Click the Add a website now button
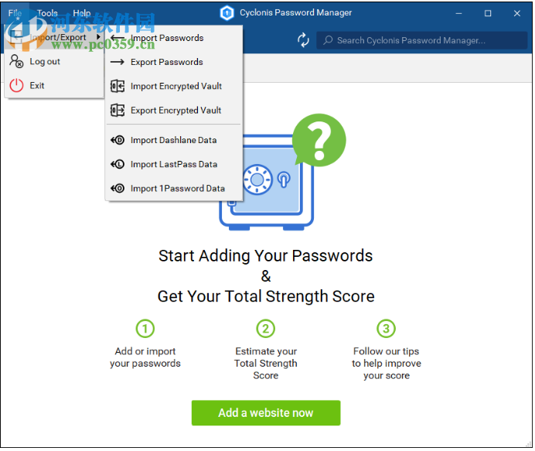This screenshot has height=451, width=535. tap(266, 413)
